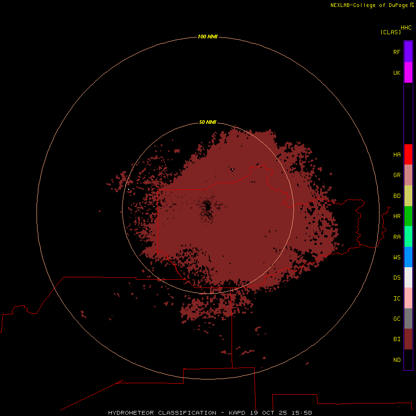Click the RA legend label
This screenshot has height=416, width=416.
pos(397,237)
